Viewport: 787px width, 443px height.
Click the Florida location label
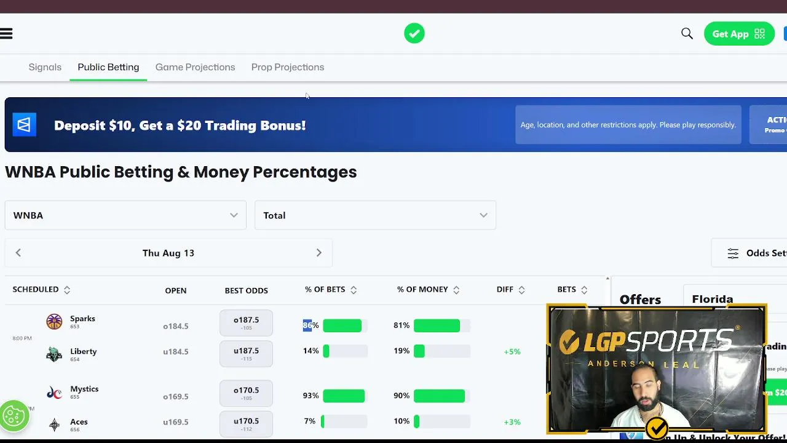713,299
